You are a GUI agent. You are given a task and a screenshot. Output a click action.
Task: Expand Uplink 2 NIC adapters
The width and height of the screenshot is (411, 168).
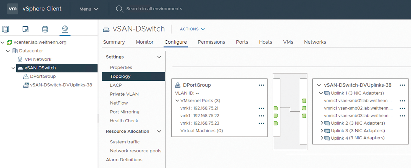click(x=322, y=123)
